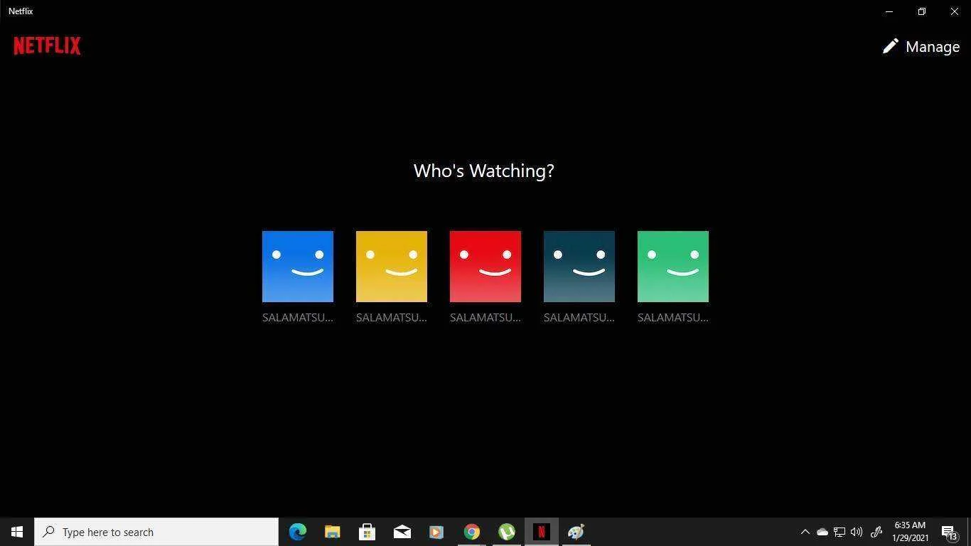
Task: Open the Windows Start menu
Action: pos(17,532)
